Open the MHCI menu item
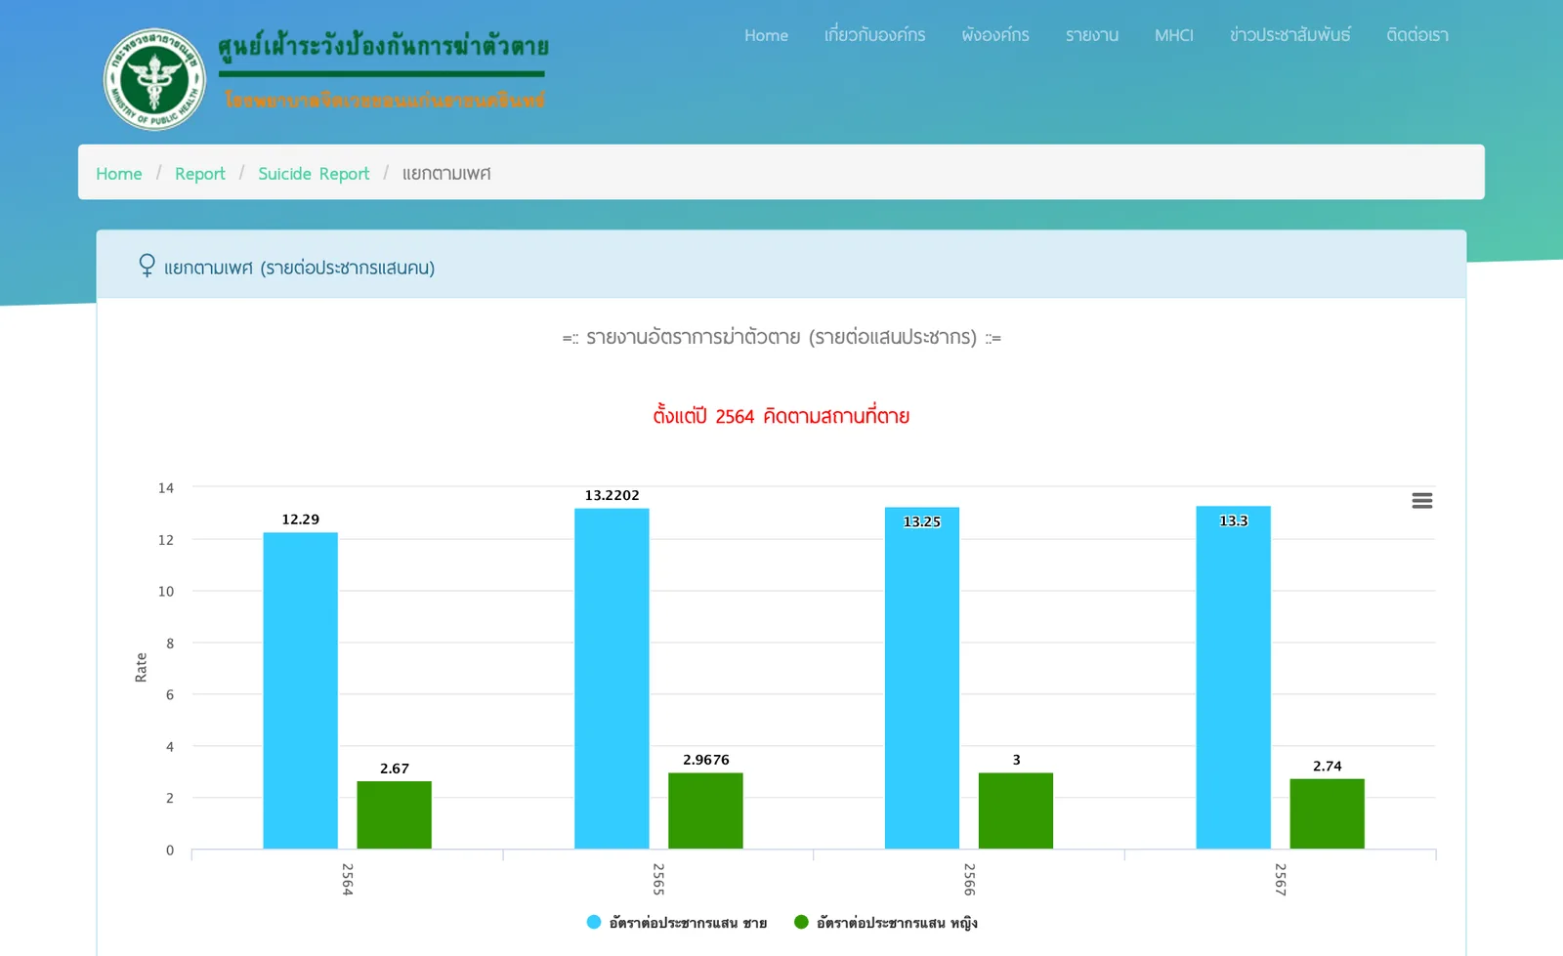This screenshot has width=1563, height=956. click(x=1173, y=35)
